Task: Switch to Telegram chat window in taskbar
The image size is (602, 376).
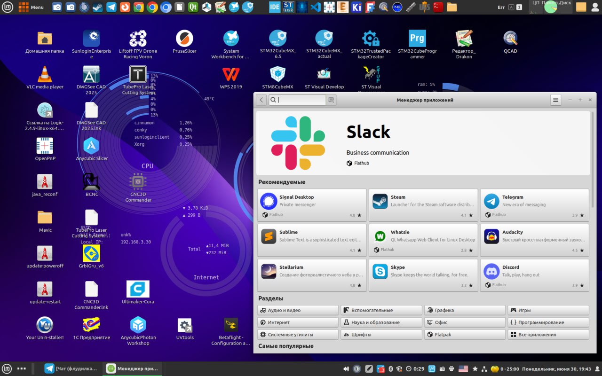Action: (71, 368)
